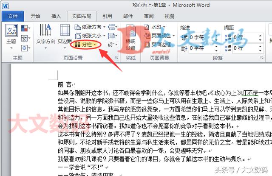The height and width of the screenshot is (176, 272).
Task: Switch to the 审阅 tab
Action: pyautogui.click(x=149, y=16)
